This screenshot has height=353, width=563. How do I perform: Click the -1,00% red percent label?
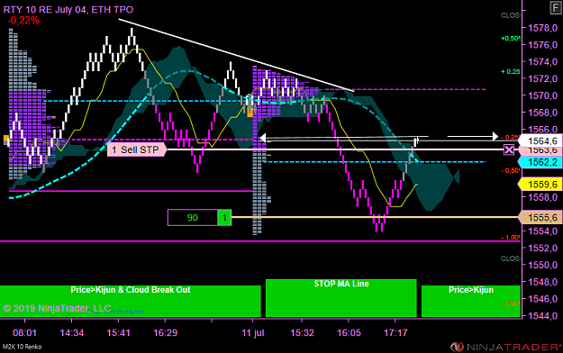(x=510, y=238)
